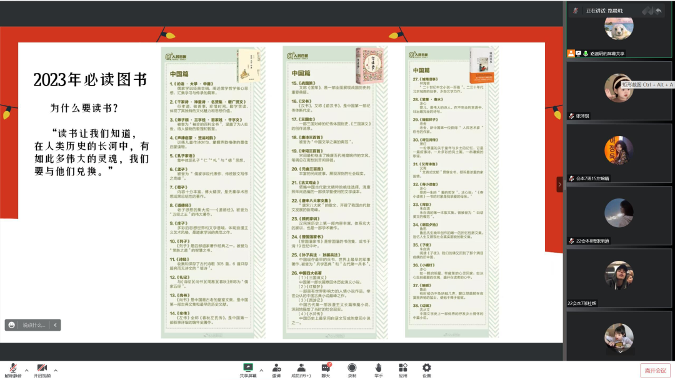Raise hand with the 举手 icon
This screenshot has width=675, height=380.
click(x=378, y=368)
